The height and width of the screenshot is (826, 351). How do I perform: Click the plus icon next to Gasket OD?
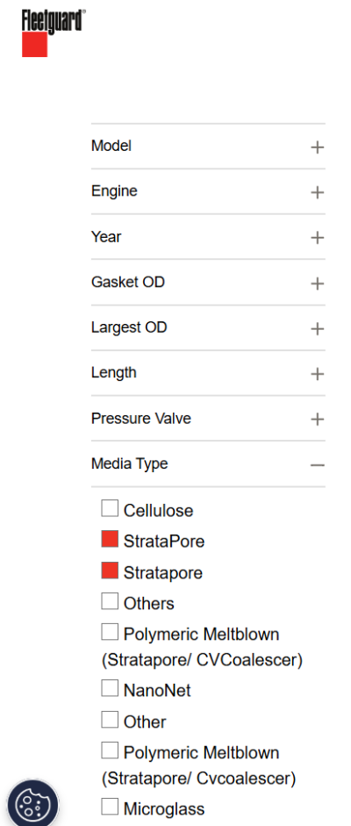pyautogui.click(x=317, y=284)
